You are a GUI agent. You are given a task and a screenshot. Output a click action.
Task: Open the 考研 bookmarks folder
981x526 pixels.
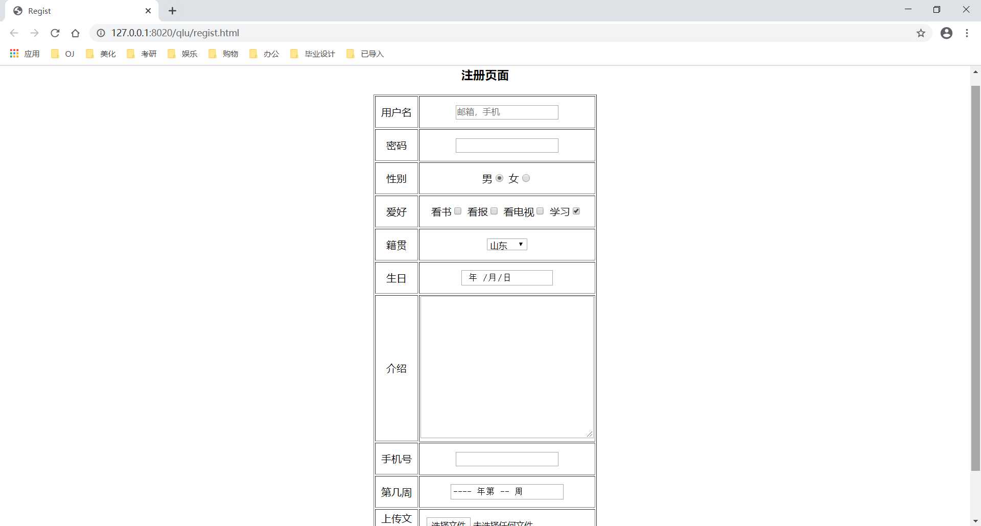(142, 54)
